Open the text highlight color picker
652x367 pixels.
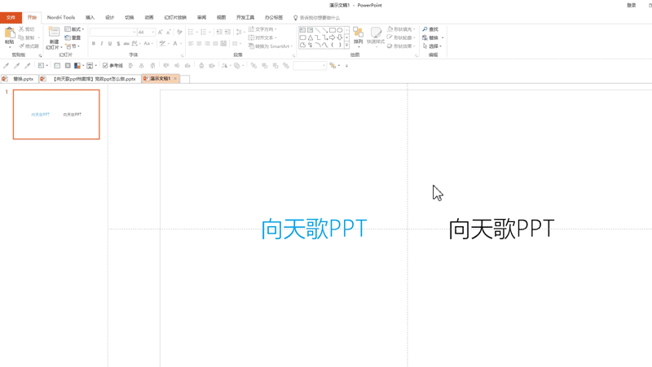[x=164, y=43]
